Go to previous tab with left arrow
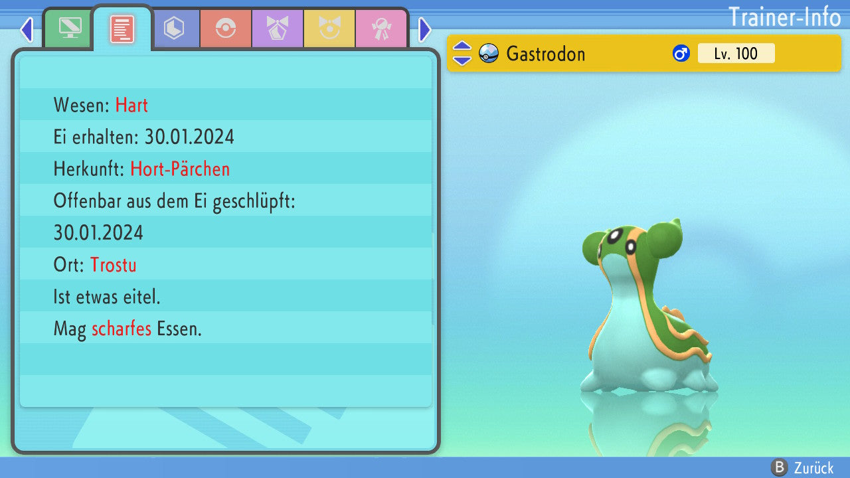The width and height of the screenshot is (850, 478). click(x=27, y=30)
